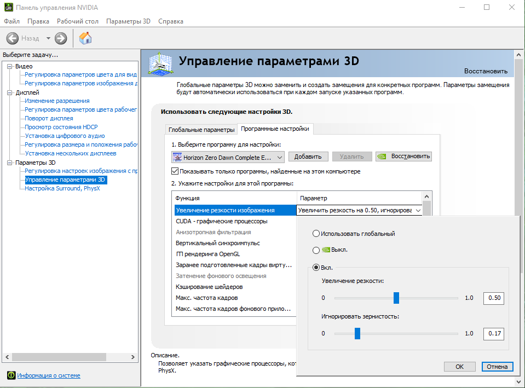Select the Вкл. radio button
Viewport: 525px width, 388px height.
pyautogui.click(x=316, y=268)
